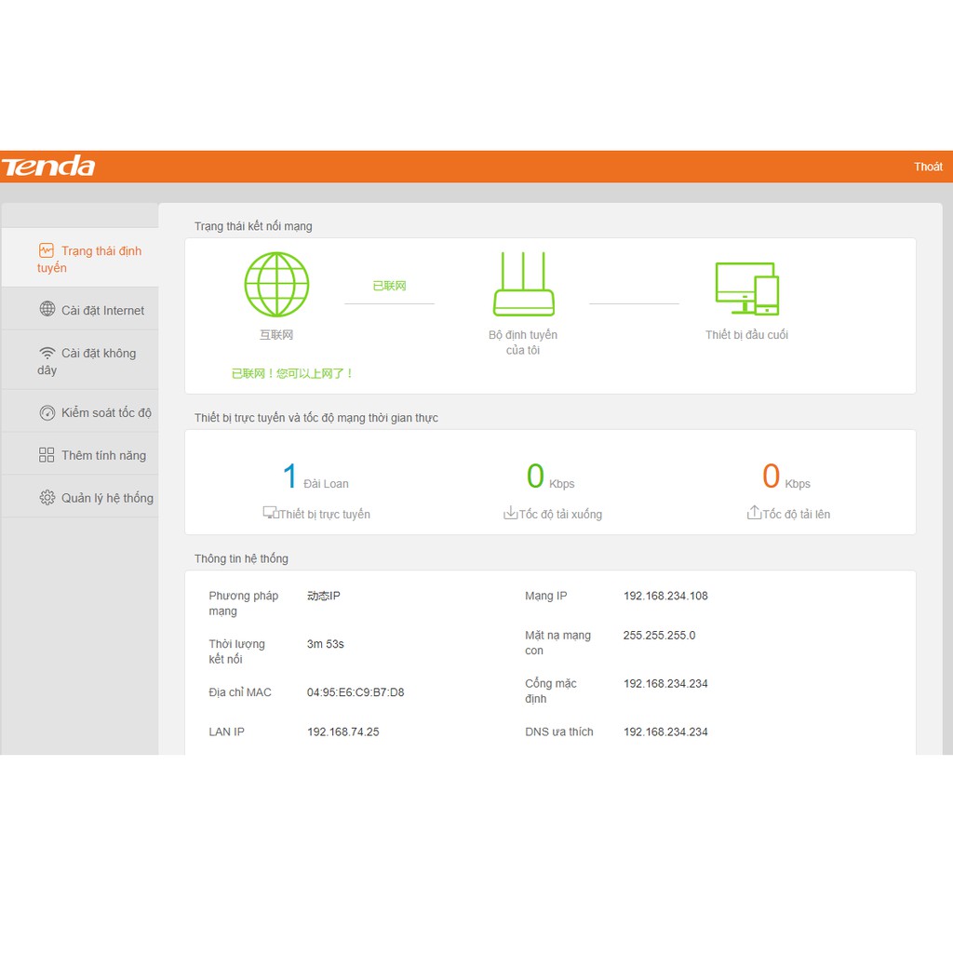This screenshot has width=953, height=953.
Task: Click the green internet globe illustration
Action: point(276,283)
